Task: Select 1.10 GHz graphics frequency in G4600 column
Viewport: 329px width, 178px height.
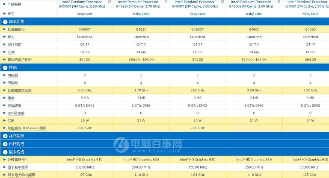Action: (x=254, y=175)
